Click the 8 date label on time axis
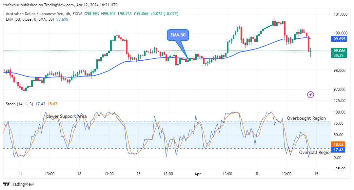 click(x=257, y=174)
